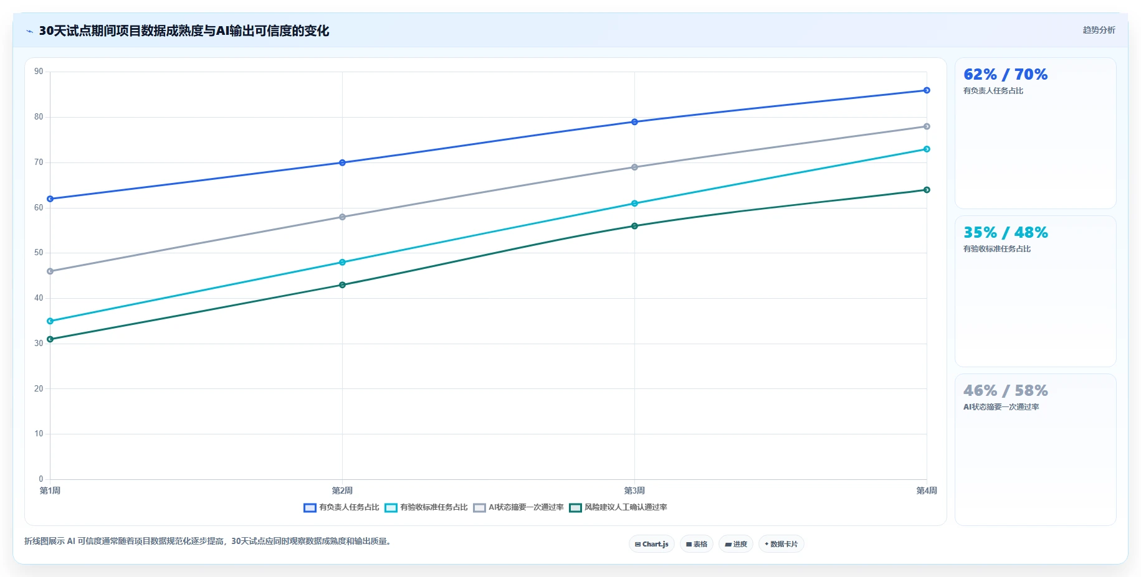Click the AI状态摘要一次通过率 caption in the third stat card
Screen dimensions: 1141x577
click(x=1001, y=407)
